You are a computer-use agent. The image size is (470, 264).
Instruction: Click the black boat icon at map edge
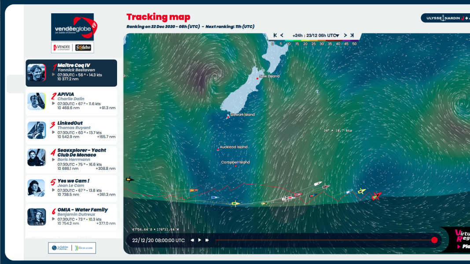(x=129, y=180)
